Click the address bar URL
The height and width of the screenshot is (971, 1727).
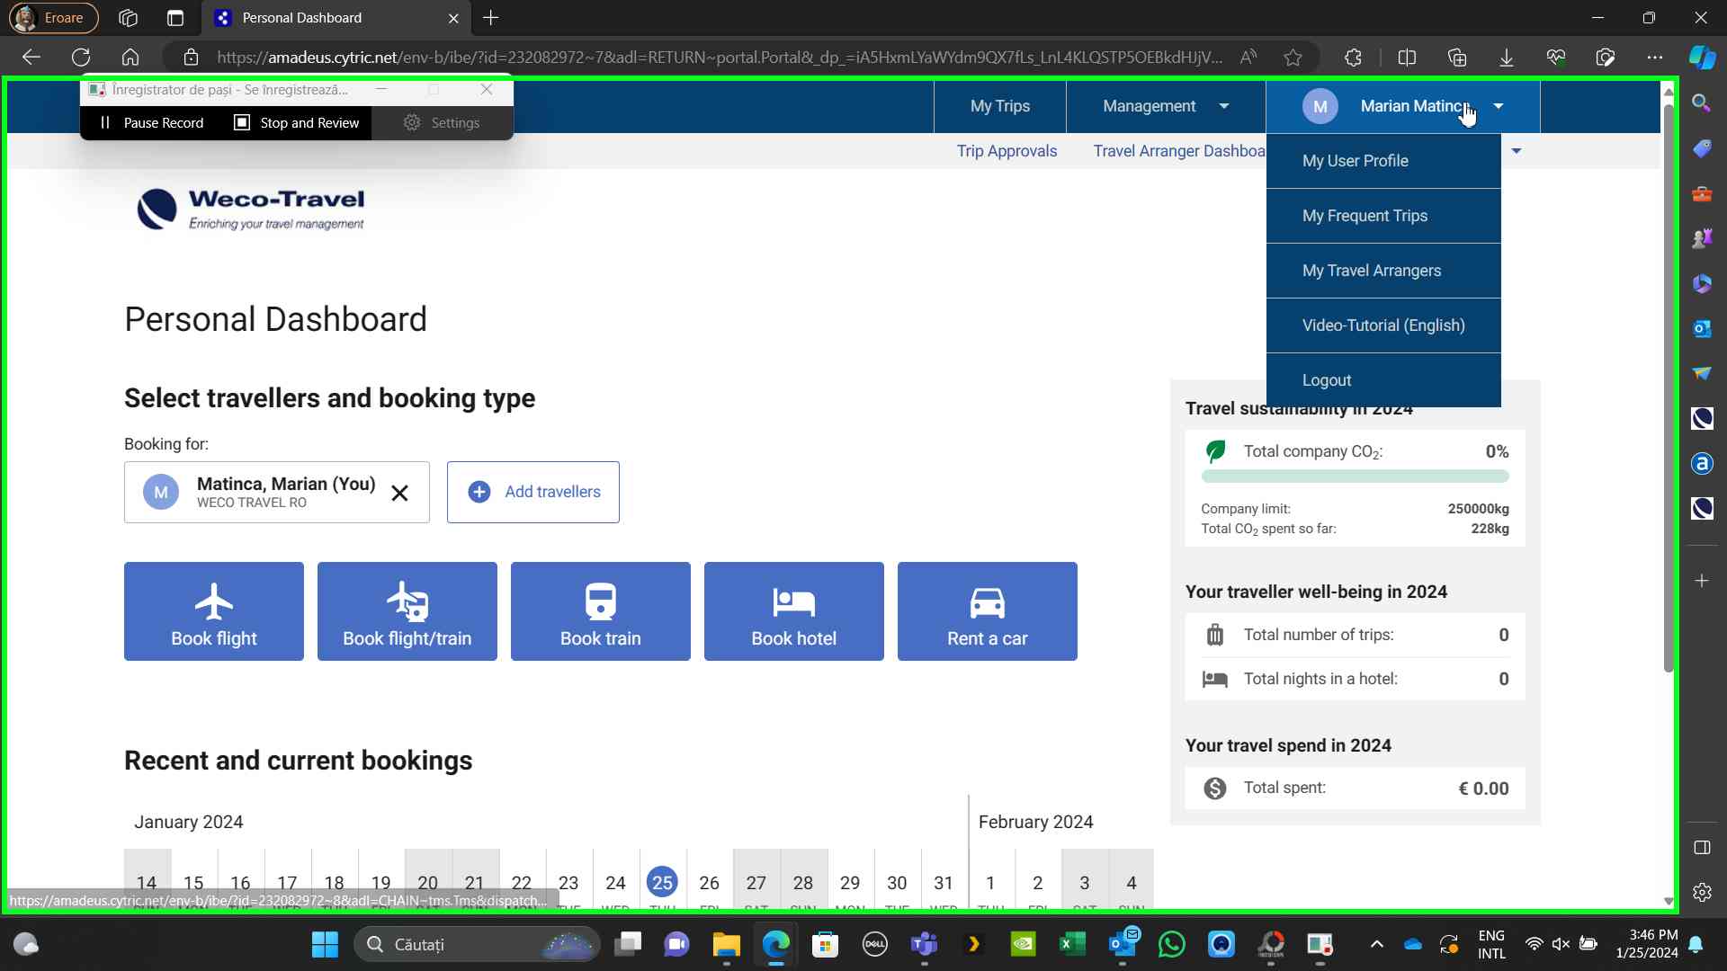720,58
